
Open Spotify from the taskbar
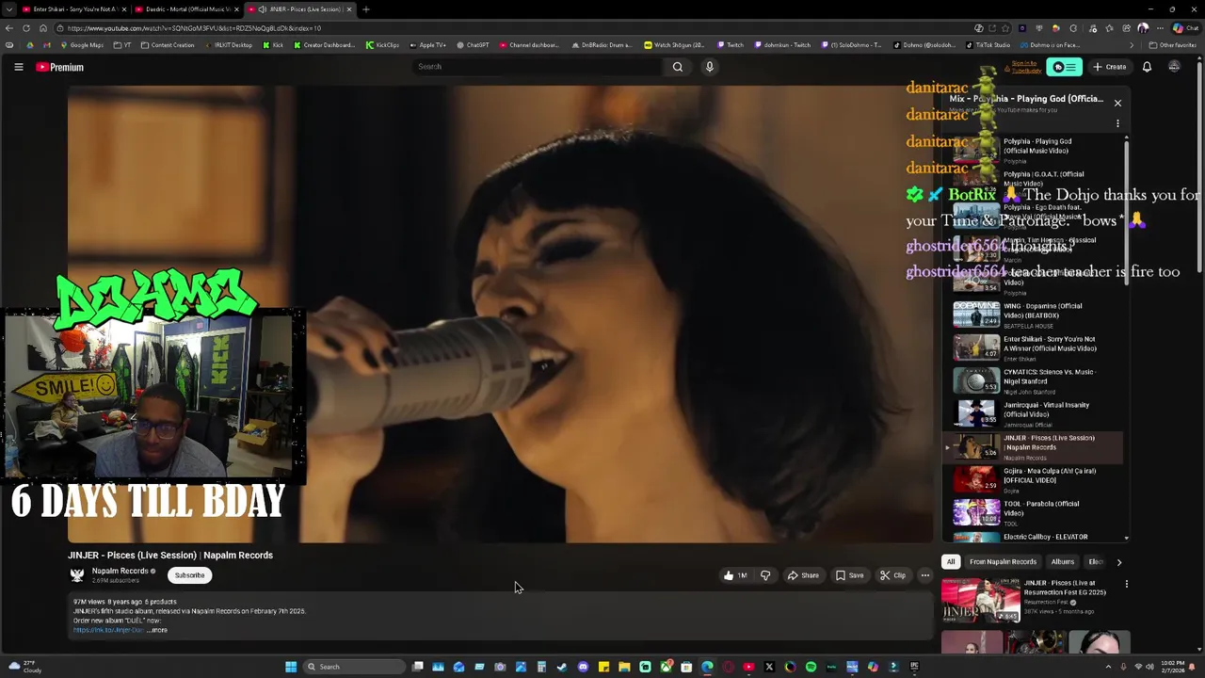coord(811,667)
